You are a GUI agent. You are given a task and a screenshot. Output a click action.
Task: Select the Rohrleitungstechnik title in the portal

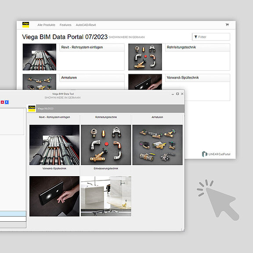(x=181, y=47)
